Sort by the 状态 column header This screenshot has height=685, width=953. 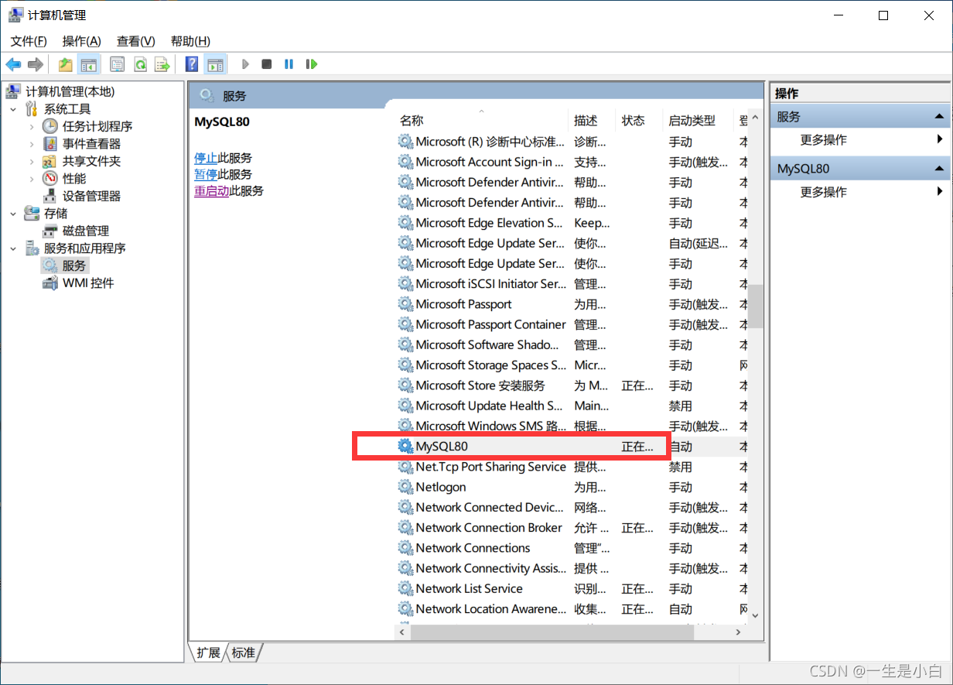[639, 121]
